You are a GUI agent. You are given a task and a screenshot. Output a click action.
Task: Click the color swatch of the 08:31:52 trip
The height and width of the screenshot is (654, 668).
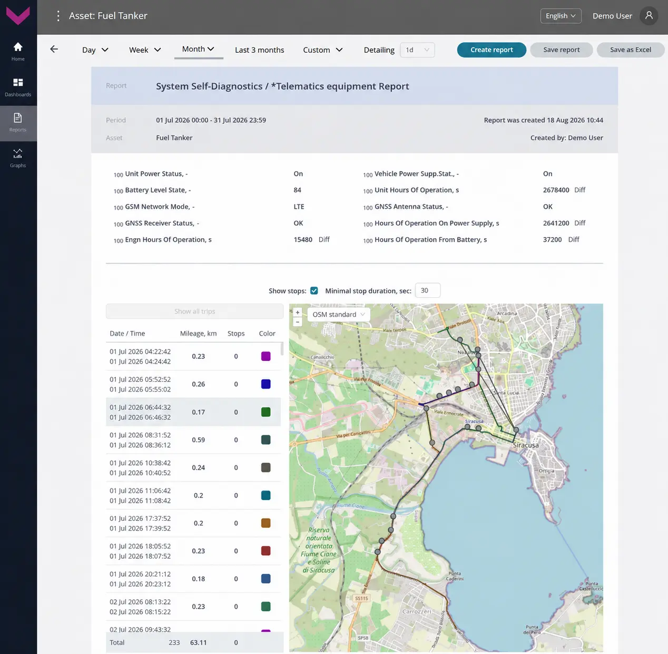pos(266,440)
